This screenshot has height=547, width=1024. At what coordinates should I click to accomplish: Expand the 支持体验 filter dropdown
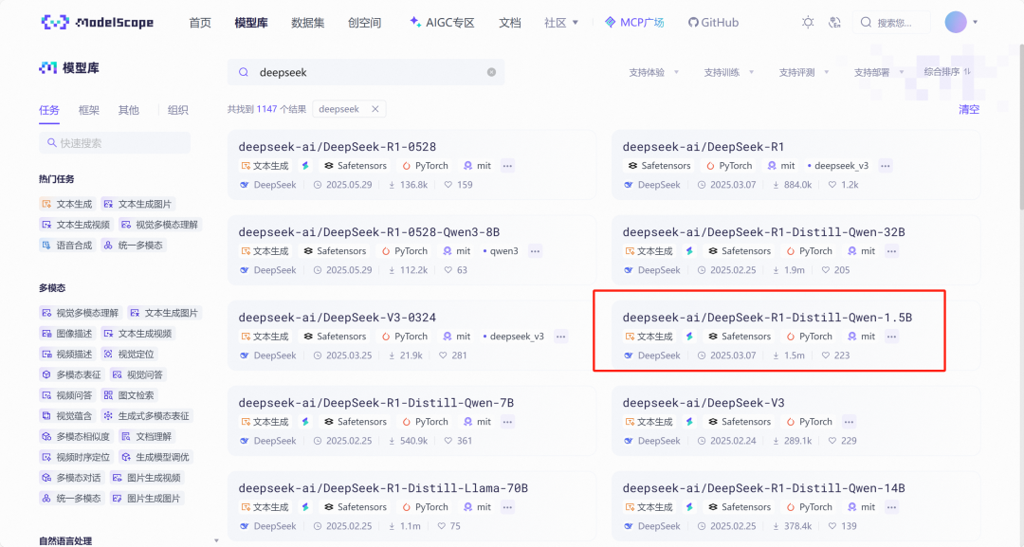(x=653, y=72)
